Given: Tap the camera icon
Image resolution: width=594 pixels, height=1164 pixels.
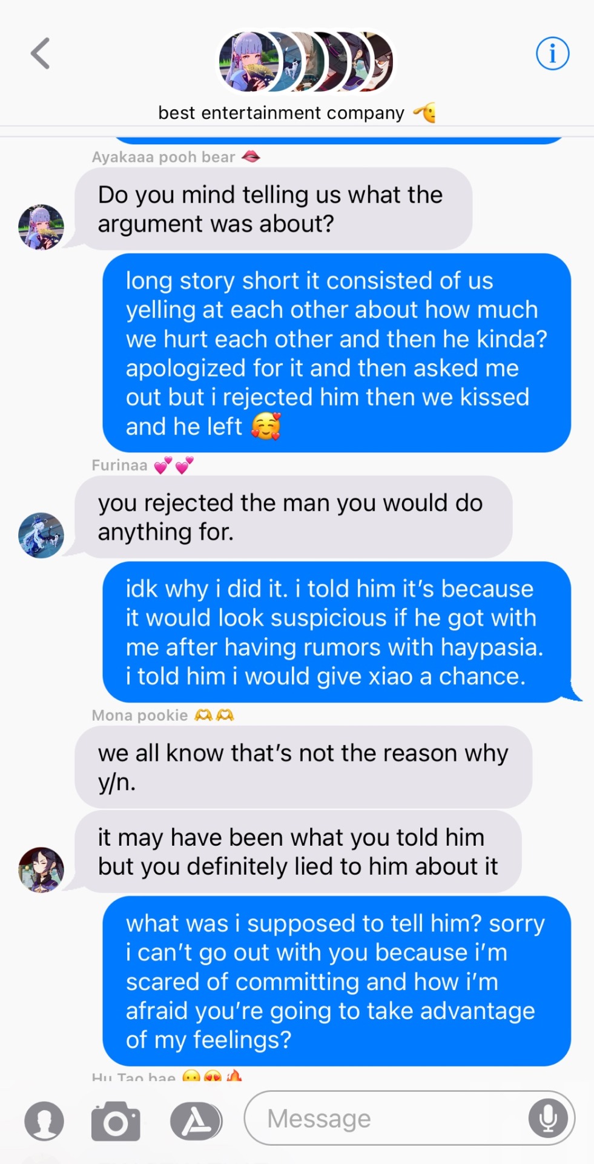Looking at the screenshot, I should click(x=116, y=1121).
